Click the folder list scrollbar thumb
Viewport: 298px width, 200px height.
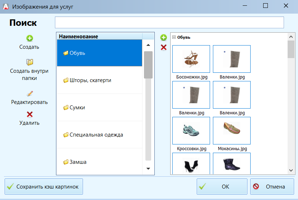point(148,65)
